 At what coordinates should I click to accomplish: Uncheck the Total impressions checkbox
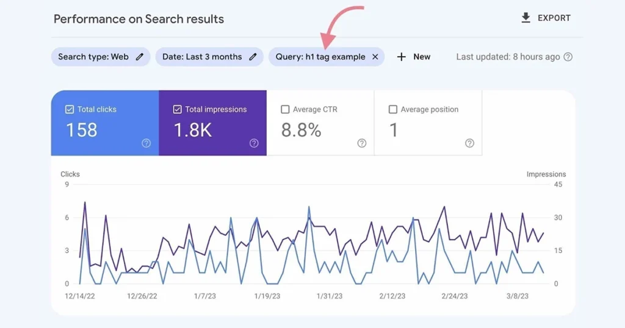click(178, 109)
